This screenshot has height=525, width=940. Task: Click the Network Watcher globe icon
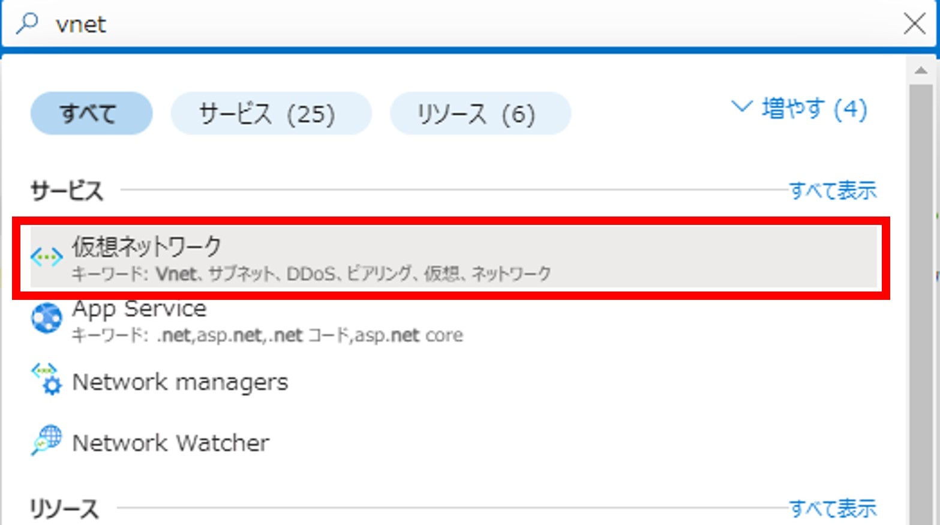[x=47, y=441]
